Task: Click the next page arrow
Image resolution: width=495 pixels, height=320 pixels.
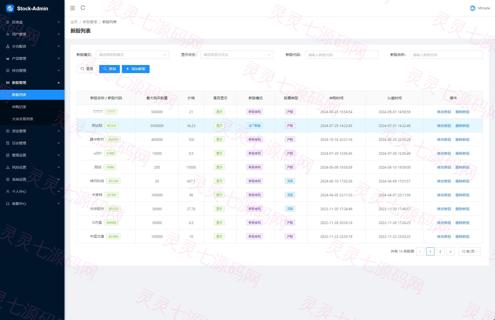Action: click(x=450, y=251)
